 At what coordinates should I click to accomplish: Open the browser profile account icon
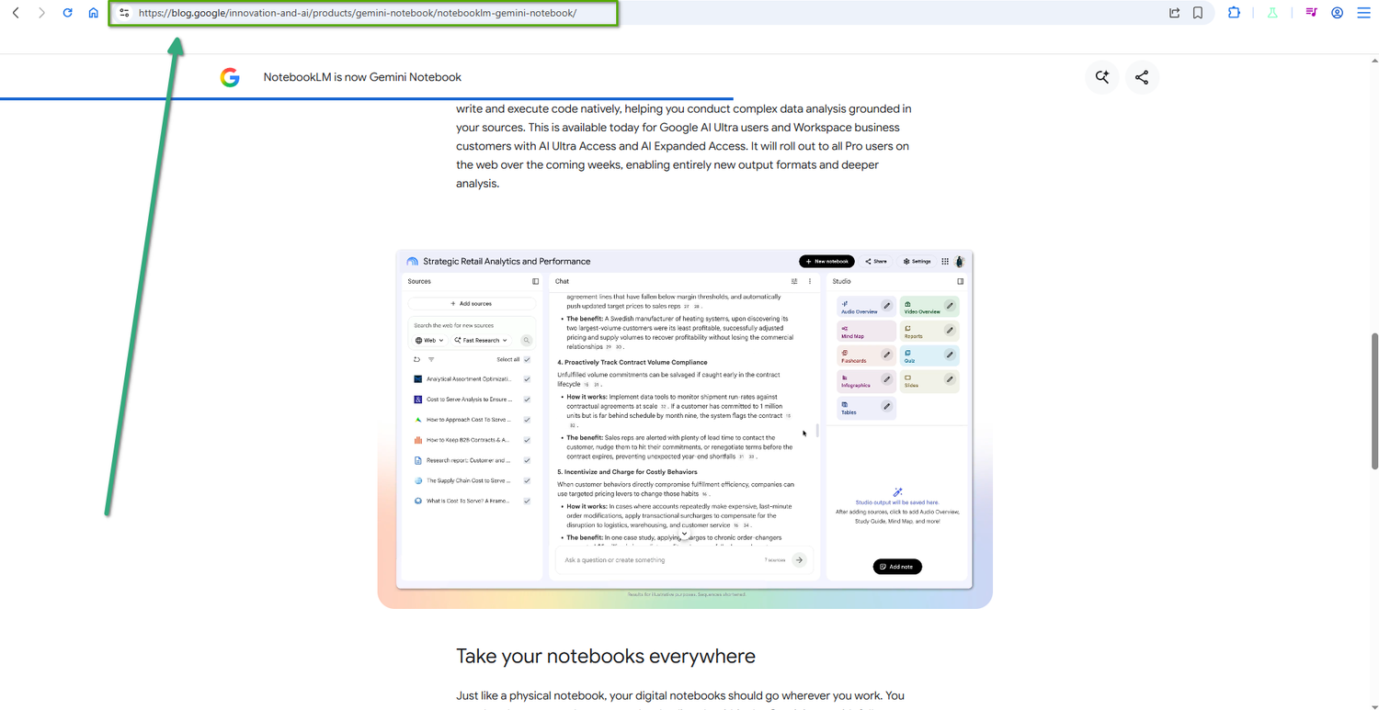(1338, 13)
